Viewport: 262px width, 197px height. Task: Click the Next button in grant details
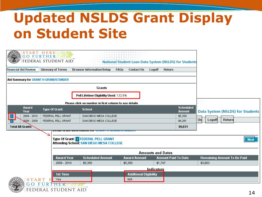click(x=251, y=139)
